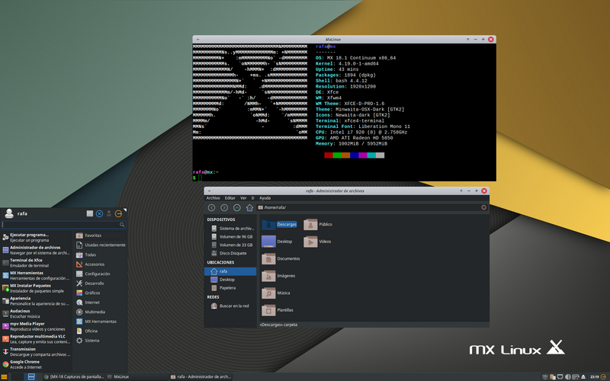Open the home folder toolbar icon
Image resolution: width=610 pixels, height=381 pixels.
click(249, 207)
